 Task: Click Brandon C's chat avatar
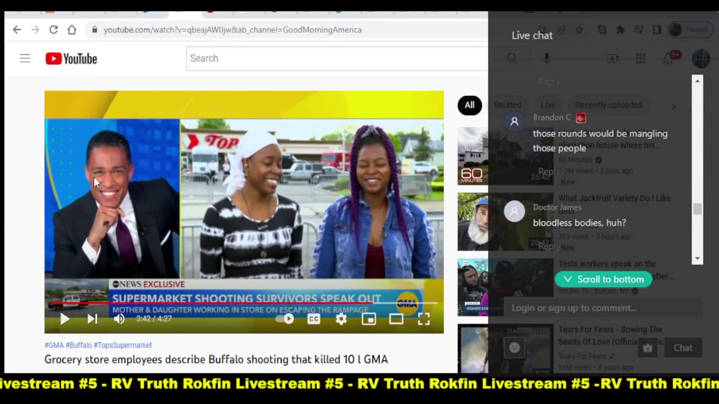[514, 121]
